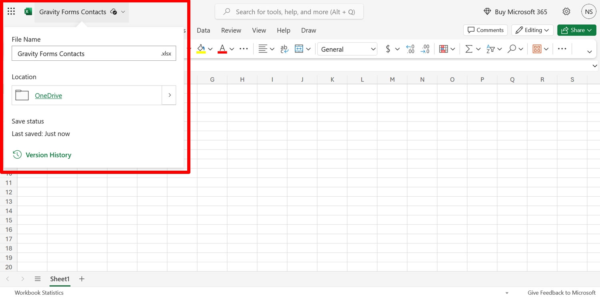600x297 pixels.
Task: Open the all sheets list icon
Action: pos(38,279)
